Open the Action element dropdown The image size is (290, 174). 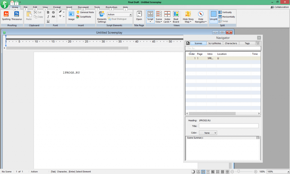pos(131,14)
